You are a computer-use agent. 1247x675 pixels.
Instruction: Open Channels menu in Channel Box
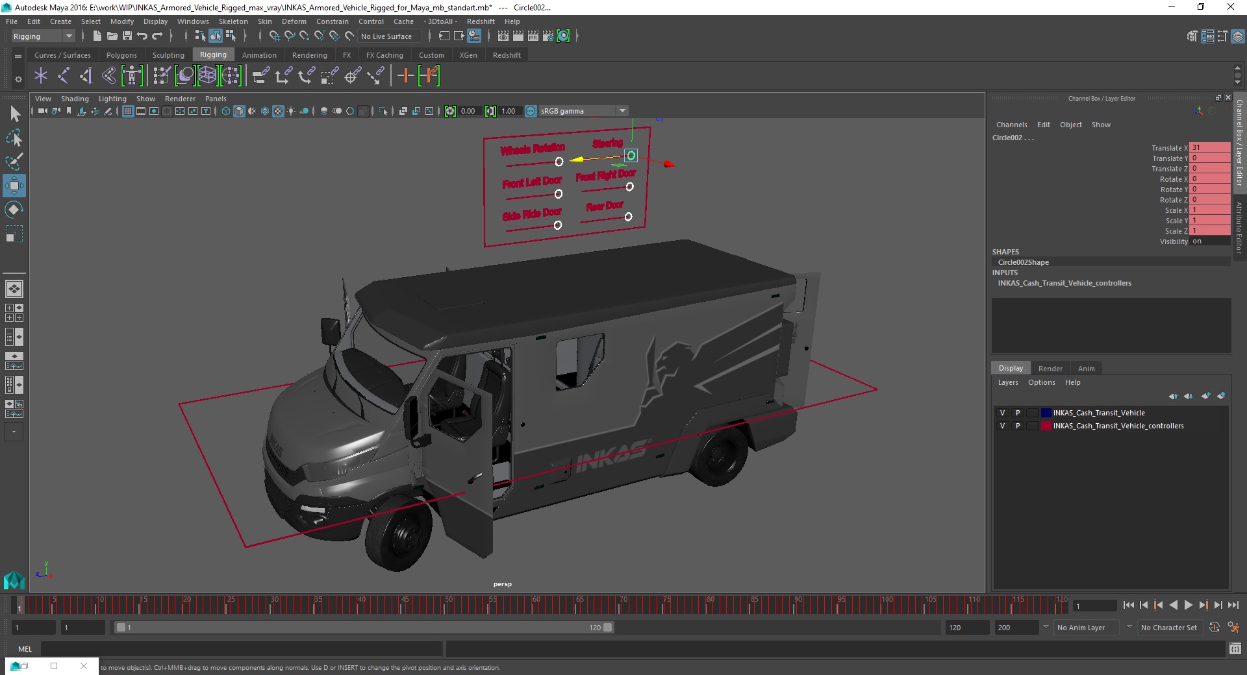1011,125
